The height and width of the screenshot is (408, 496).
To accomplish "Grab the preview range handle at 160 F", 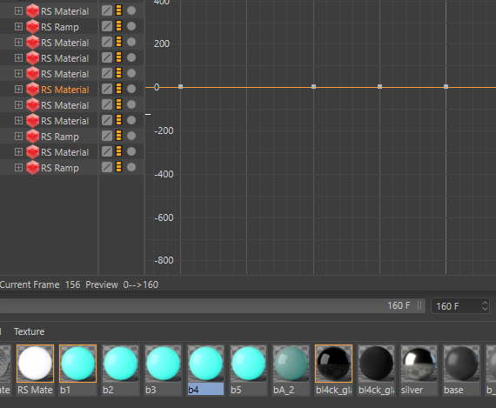I will coord(419,305).
